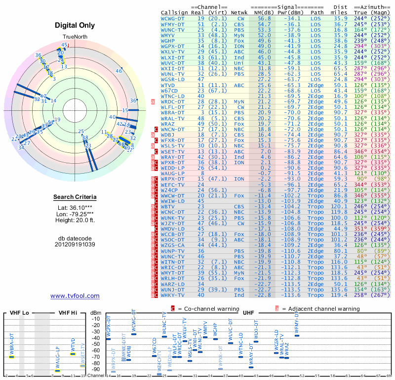Click WMYT-DT callsign in the table
The height and width of the screenshot is (380, 395).
(172, 273)
